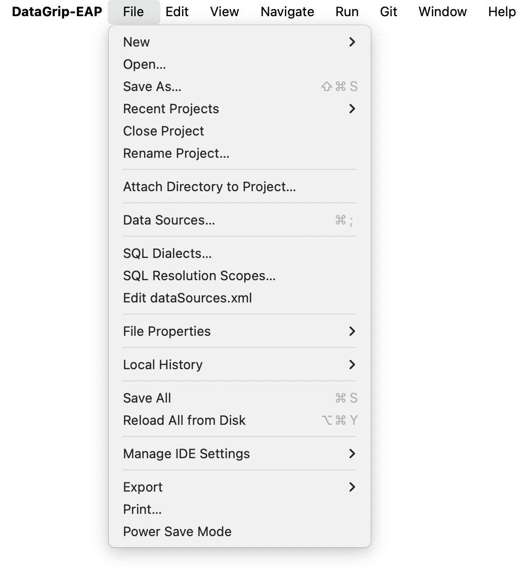Open the Git menu in the menu bar
This screenshot has width=526, height=571.
pos(388,12)
